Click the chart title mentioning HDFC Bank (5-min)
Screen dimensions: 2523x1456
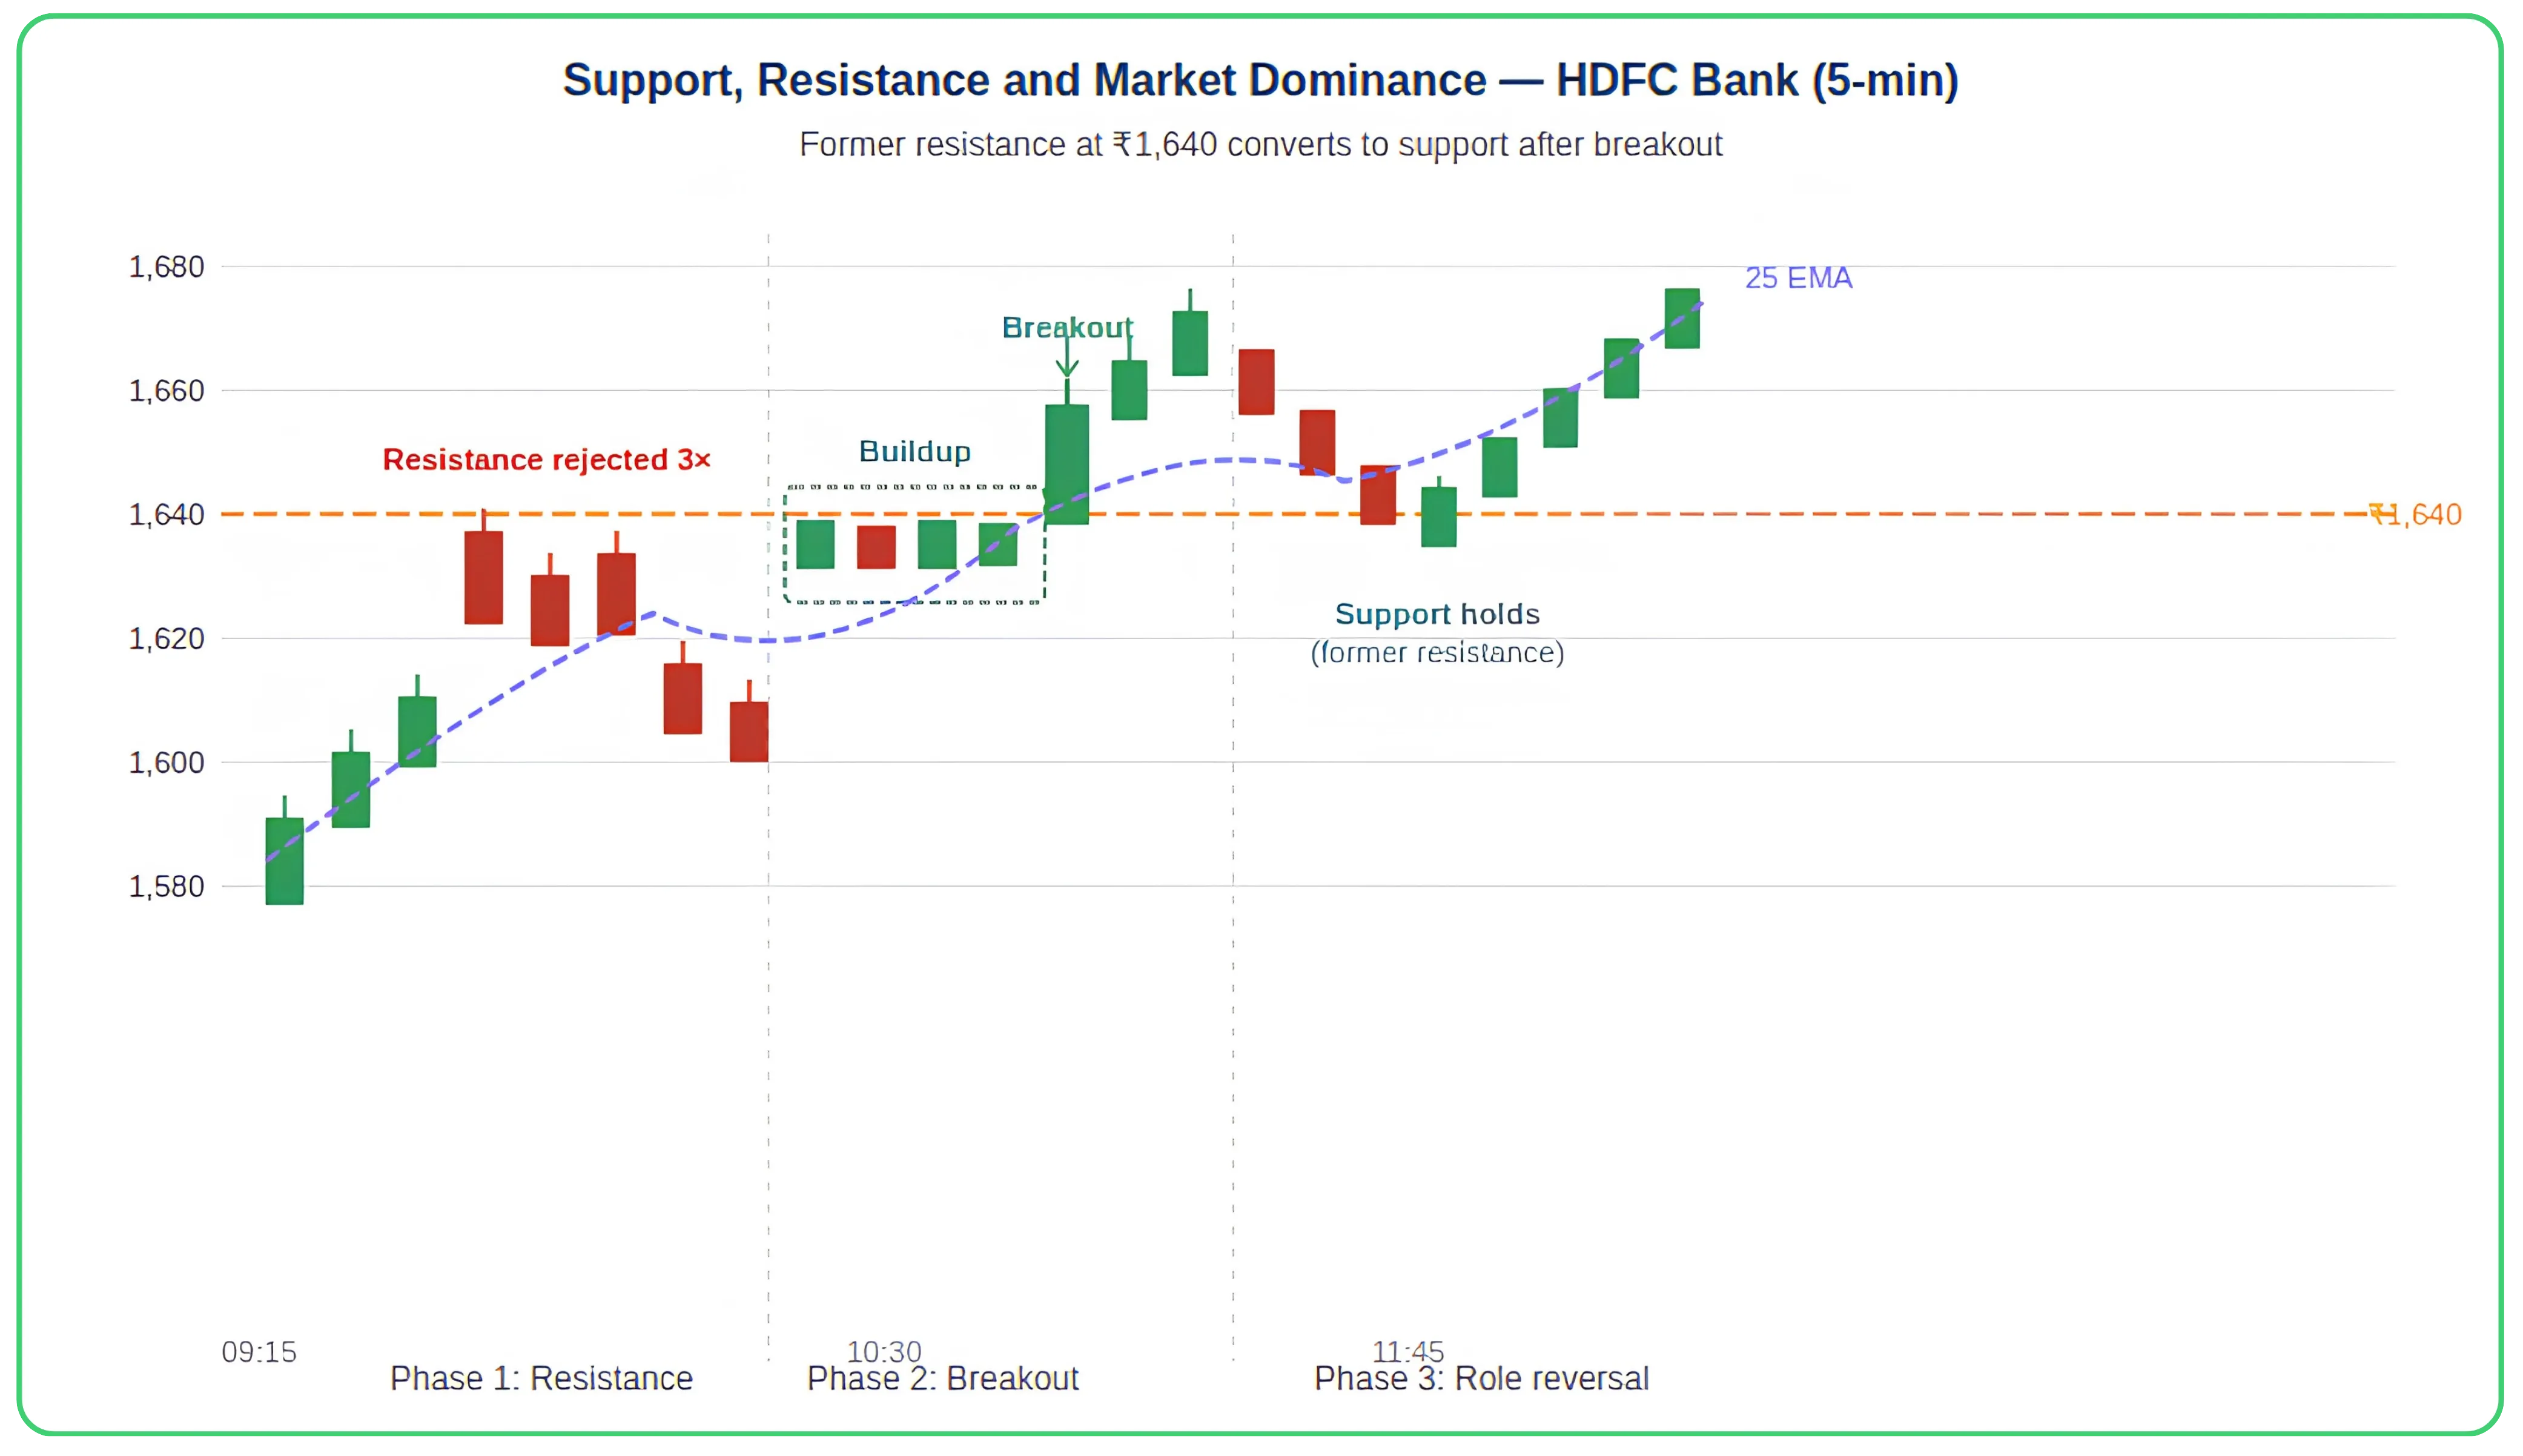coord(1260,80)
